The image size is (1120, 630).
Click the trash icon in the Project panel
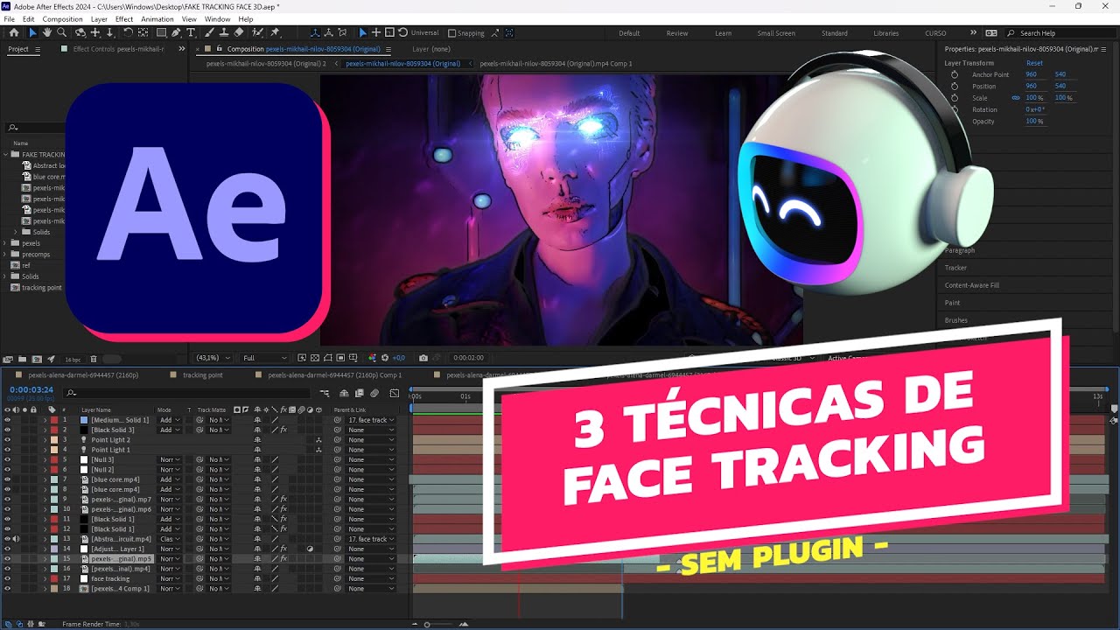pyautogui.click(x=94, y=359)
